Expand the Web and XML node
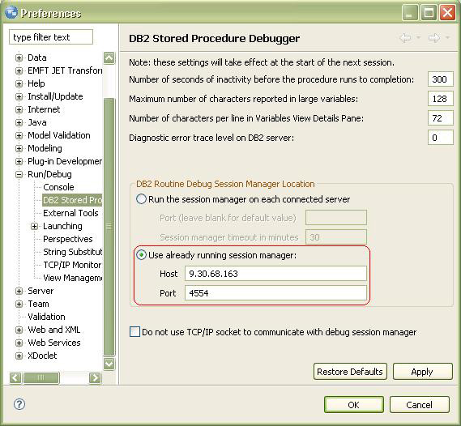This screenshot has height=426, width=461. pyautogui.click(x=19, y=330)
